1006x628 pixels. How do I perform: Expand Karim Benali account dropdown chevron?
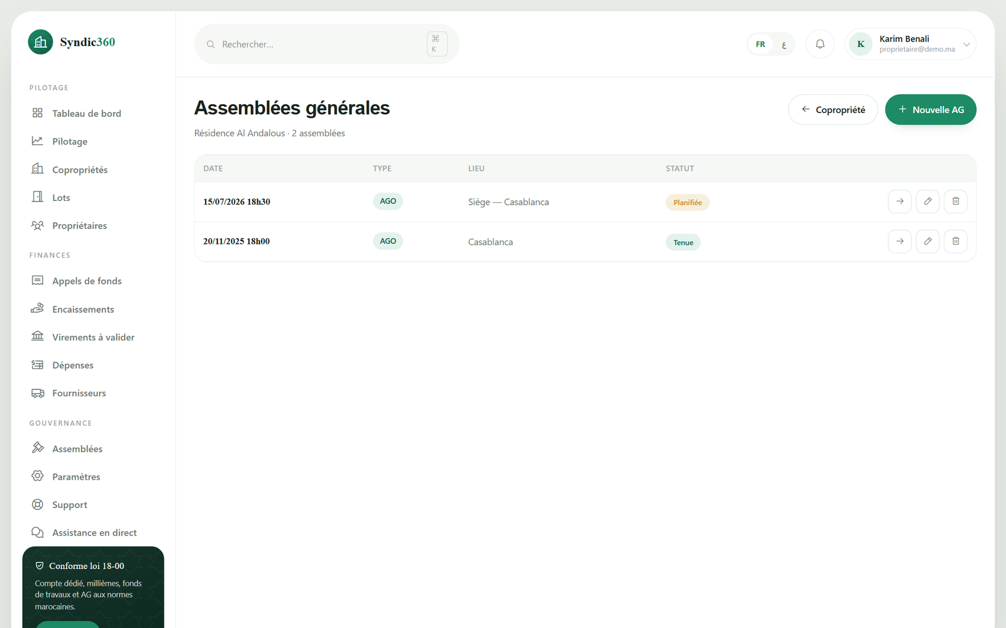[966, 45]
